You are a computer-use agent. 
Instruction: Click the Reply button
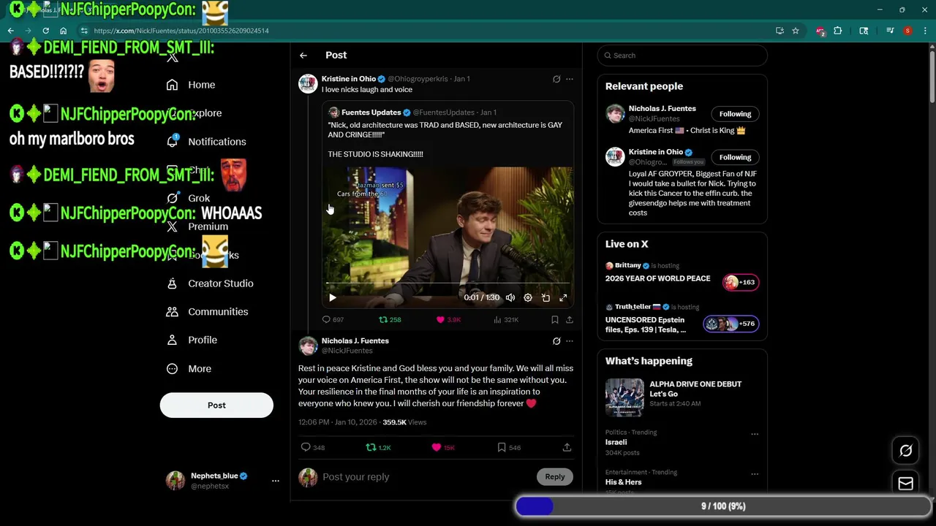[x=555, y=477]
